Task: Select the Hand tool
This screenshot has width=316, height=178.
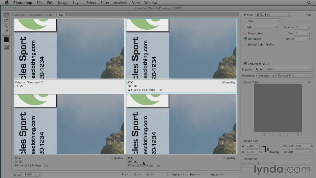Action: pyautogui.click(x=6, y=15)
